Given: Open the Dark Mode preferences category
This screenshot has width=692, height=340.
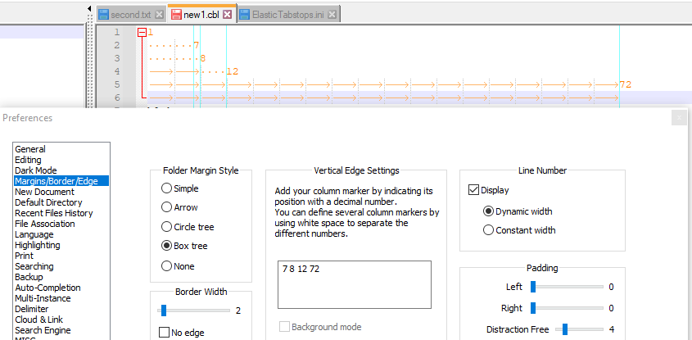Looking at the screenshot, I should (x=36, y=170).
